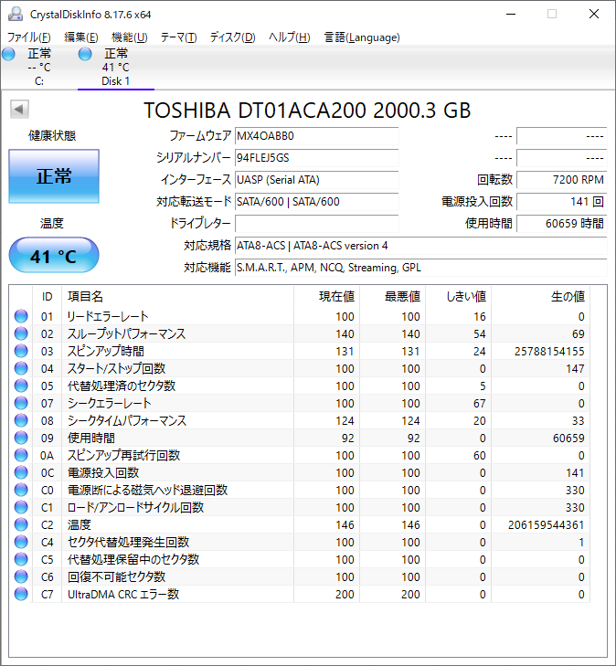Viewport: 616px width, 666px height.
Task: Click the serial number field 94FLEJ5GS
Action: tap(317, 158)
